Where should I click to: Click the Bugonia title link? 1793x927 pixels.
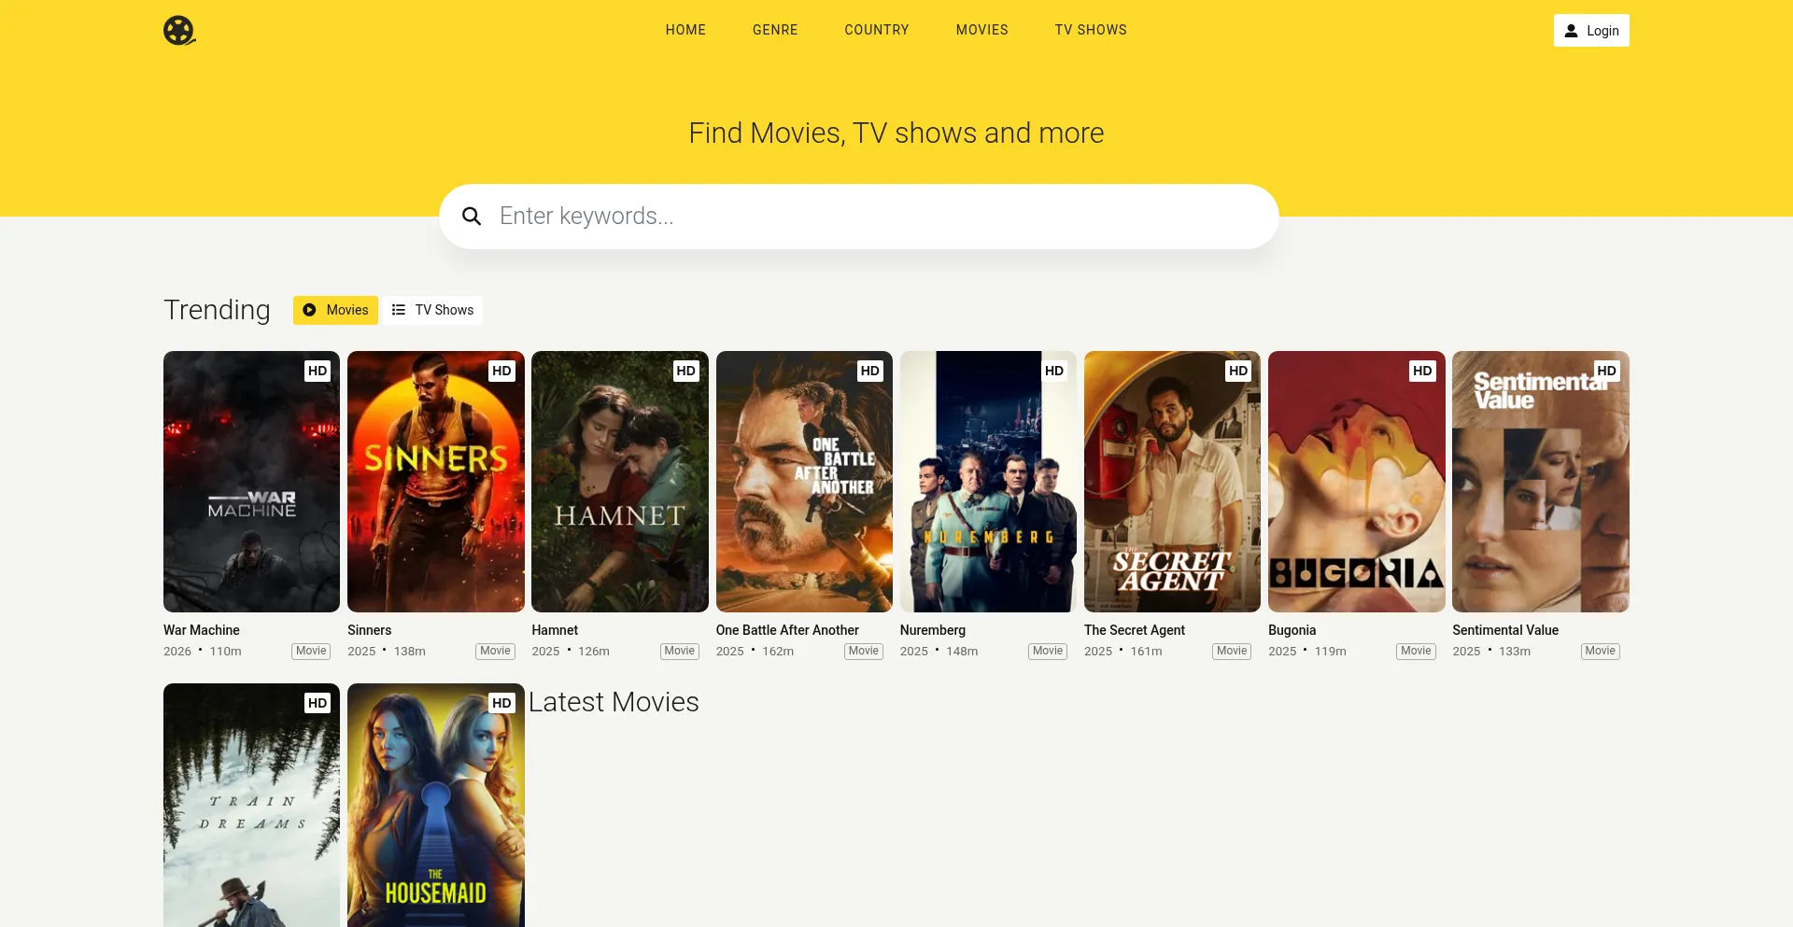click(x=1292, y=630)
